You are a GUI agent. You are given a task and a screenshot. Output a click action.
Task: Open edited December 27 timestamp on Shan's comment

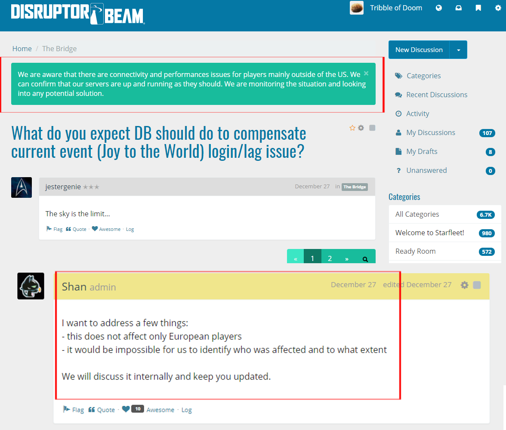pos(417,285)
